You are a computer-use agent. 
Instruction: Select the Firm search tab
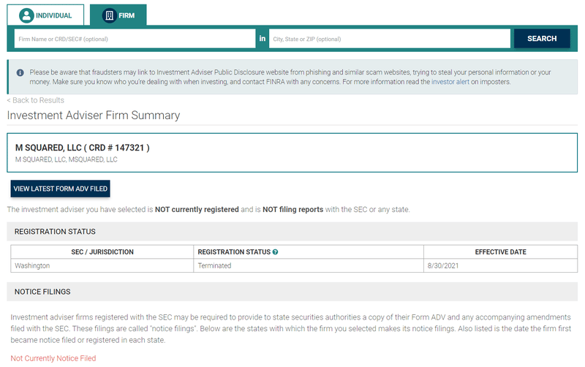[x=118, y=15]
